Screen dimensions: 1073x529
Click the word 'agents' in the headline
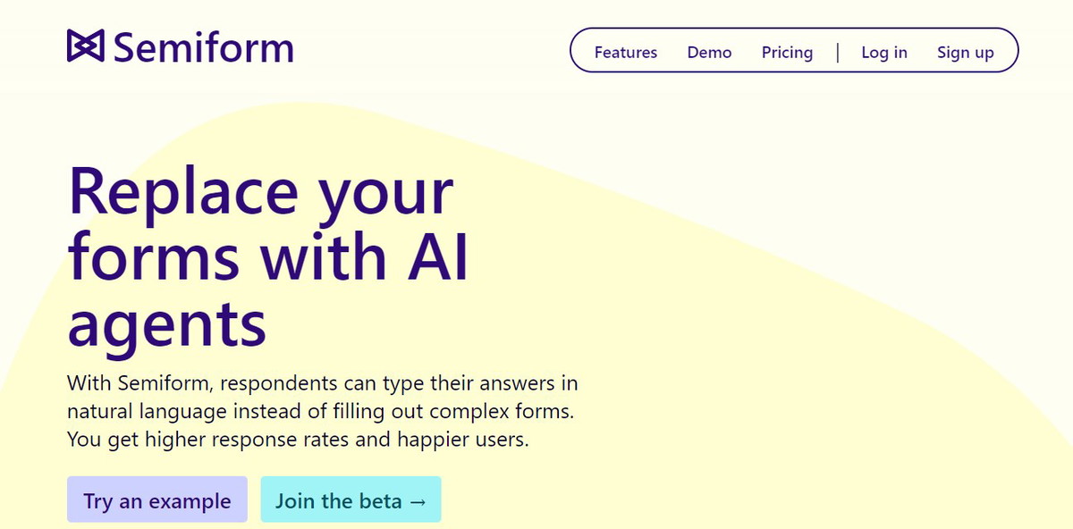pyautogui.click(x=167, y=324)
